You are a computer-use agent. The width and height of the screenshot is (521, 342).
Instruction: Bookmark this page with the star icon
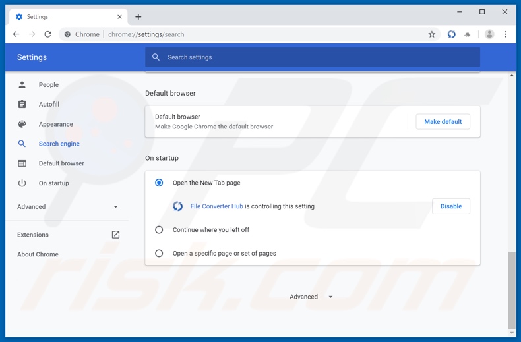click(x=432, y=34)
